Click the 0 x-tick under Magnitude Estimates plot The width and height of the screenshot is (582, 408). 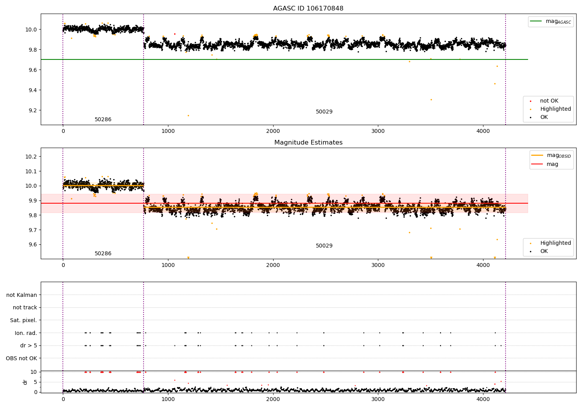tap(63, 265)
